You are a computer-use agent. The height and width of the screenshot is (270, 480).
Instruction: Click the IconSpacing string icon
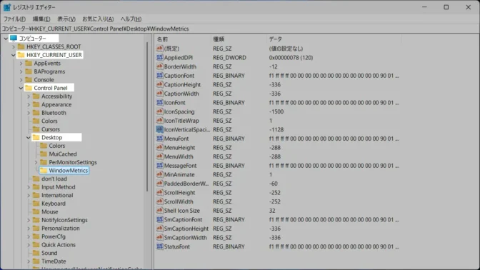pyautogui.click(x=159, y=111)
